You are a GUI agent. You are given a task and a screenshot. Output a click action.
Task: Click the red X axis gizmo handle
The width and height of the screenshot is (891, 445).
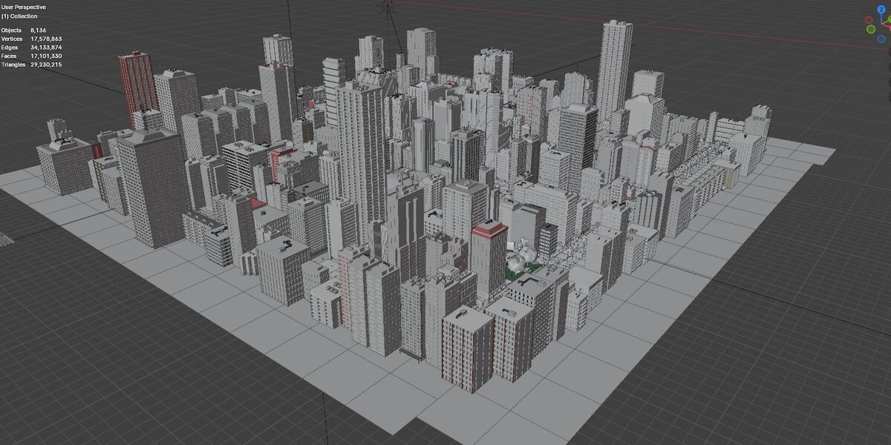coord(890,27)
